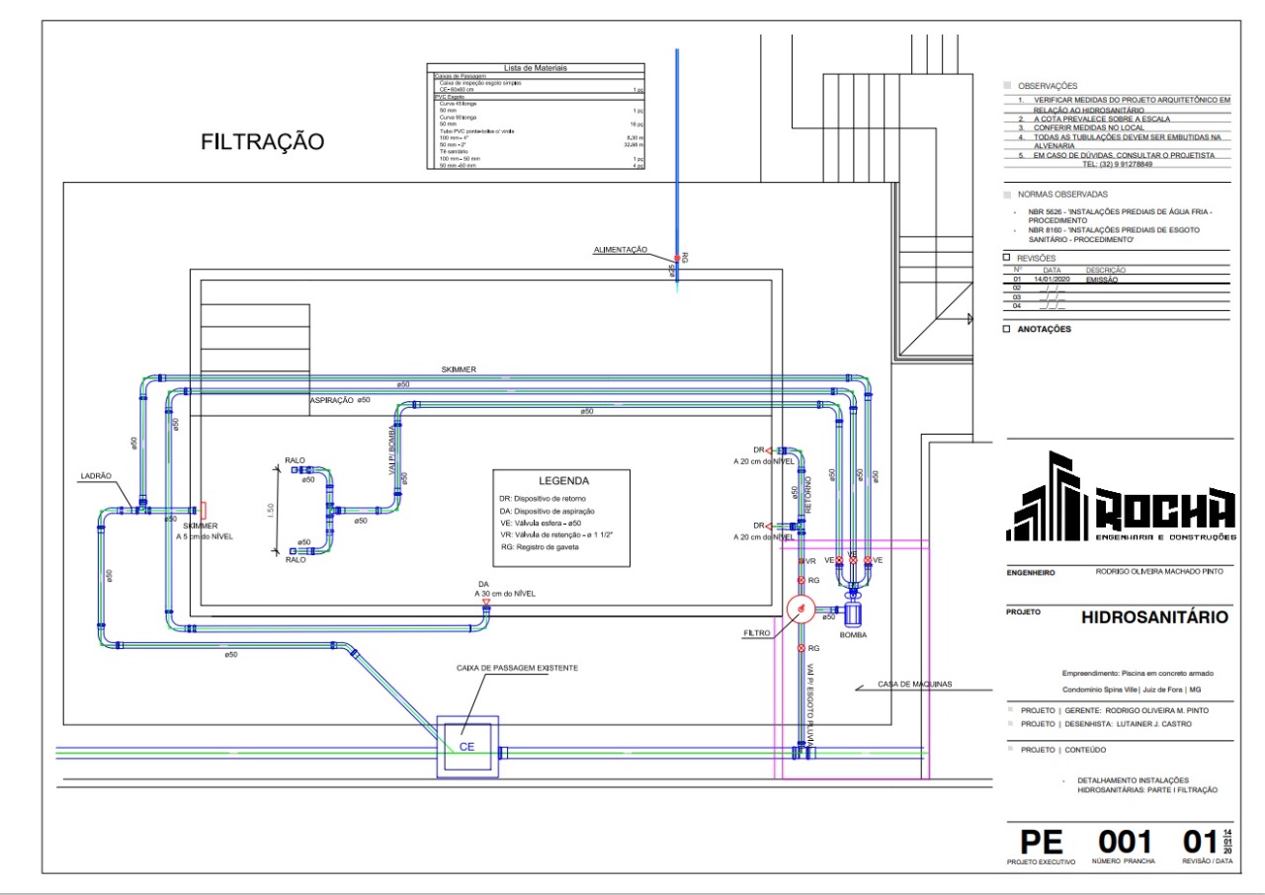
Task: Click the red SKIMMER rectangle symbol
Action: (x=203, y=510)
